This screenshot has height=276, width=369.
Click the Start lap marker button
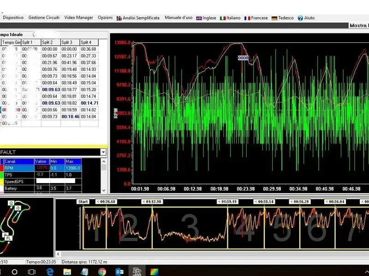pyautogui.click(x=83, y=201)
